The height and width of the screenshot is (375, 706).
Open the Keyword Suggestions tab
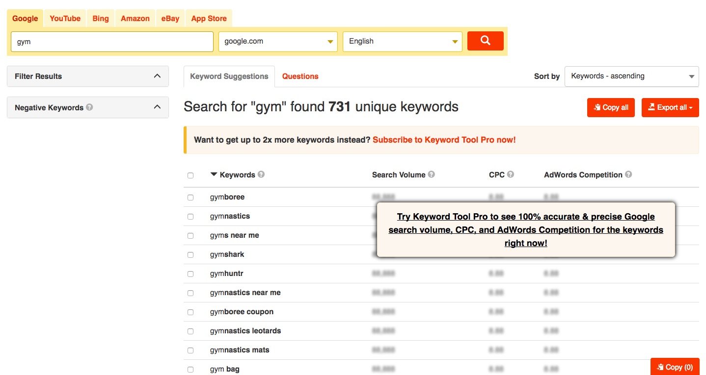(x=229, y=76)
